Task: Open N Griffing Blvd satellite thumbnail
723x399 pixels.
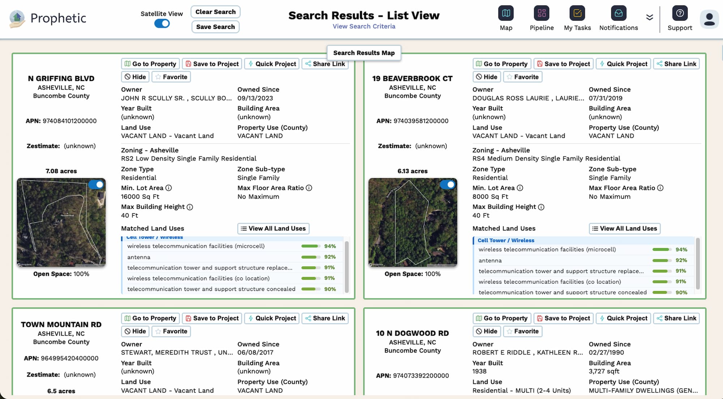Action: [61, 222]
